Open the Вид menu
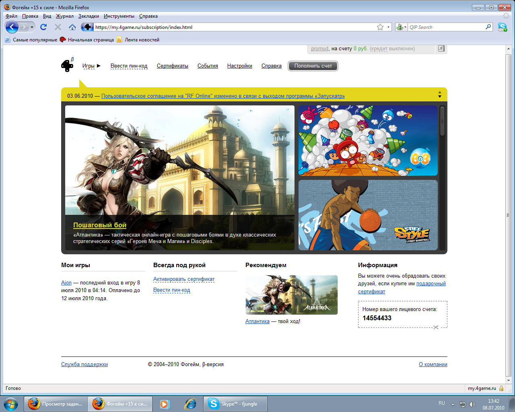The image size is (515, 412). coord(47,16)
